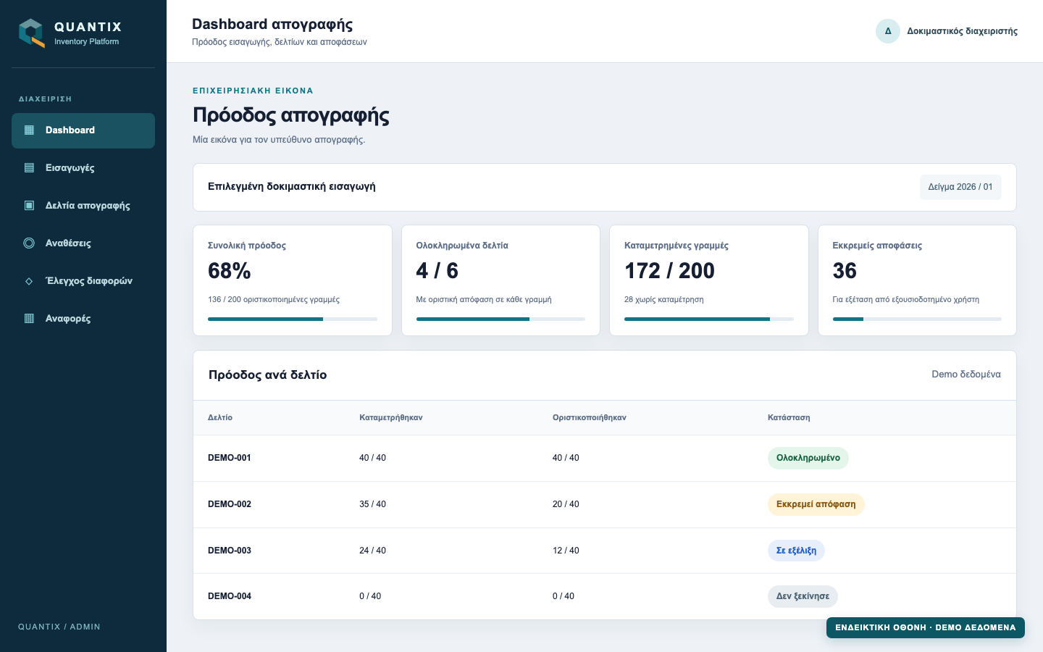
Task: Select Αναφορές in the sidebar
Action: pos(83,319)
